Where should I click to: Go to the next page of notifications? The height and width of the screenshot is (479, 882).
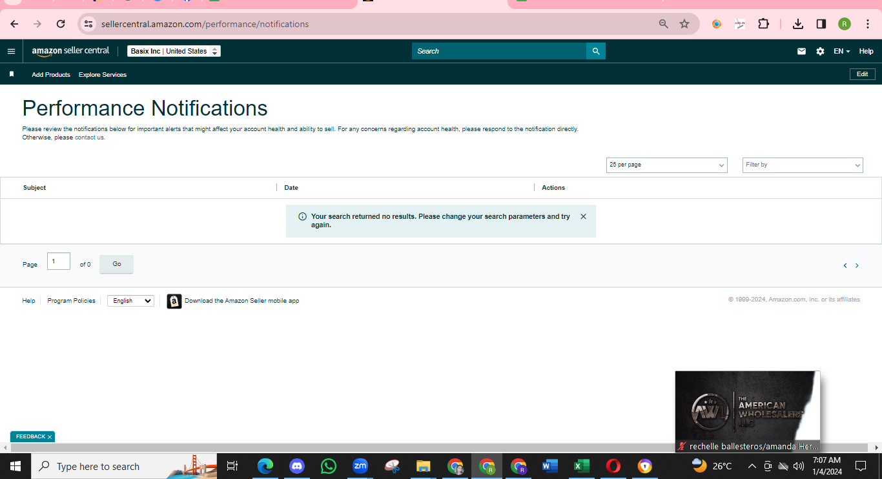point(857,265)
